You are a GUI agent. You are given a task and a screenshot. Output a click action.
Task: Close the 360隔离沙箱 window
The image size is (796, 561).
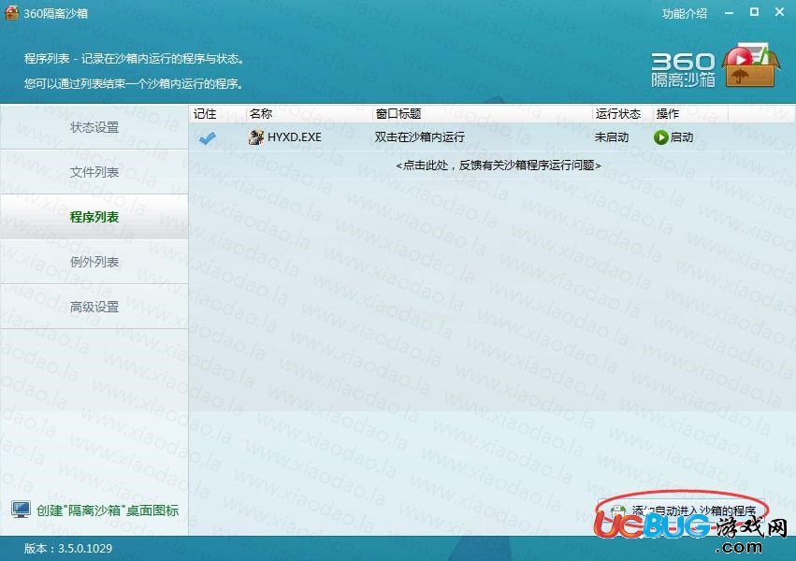pyautogui.click(x=780, y=12)
